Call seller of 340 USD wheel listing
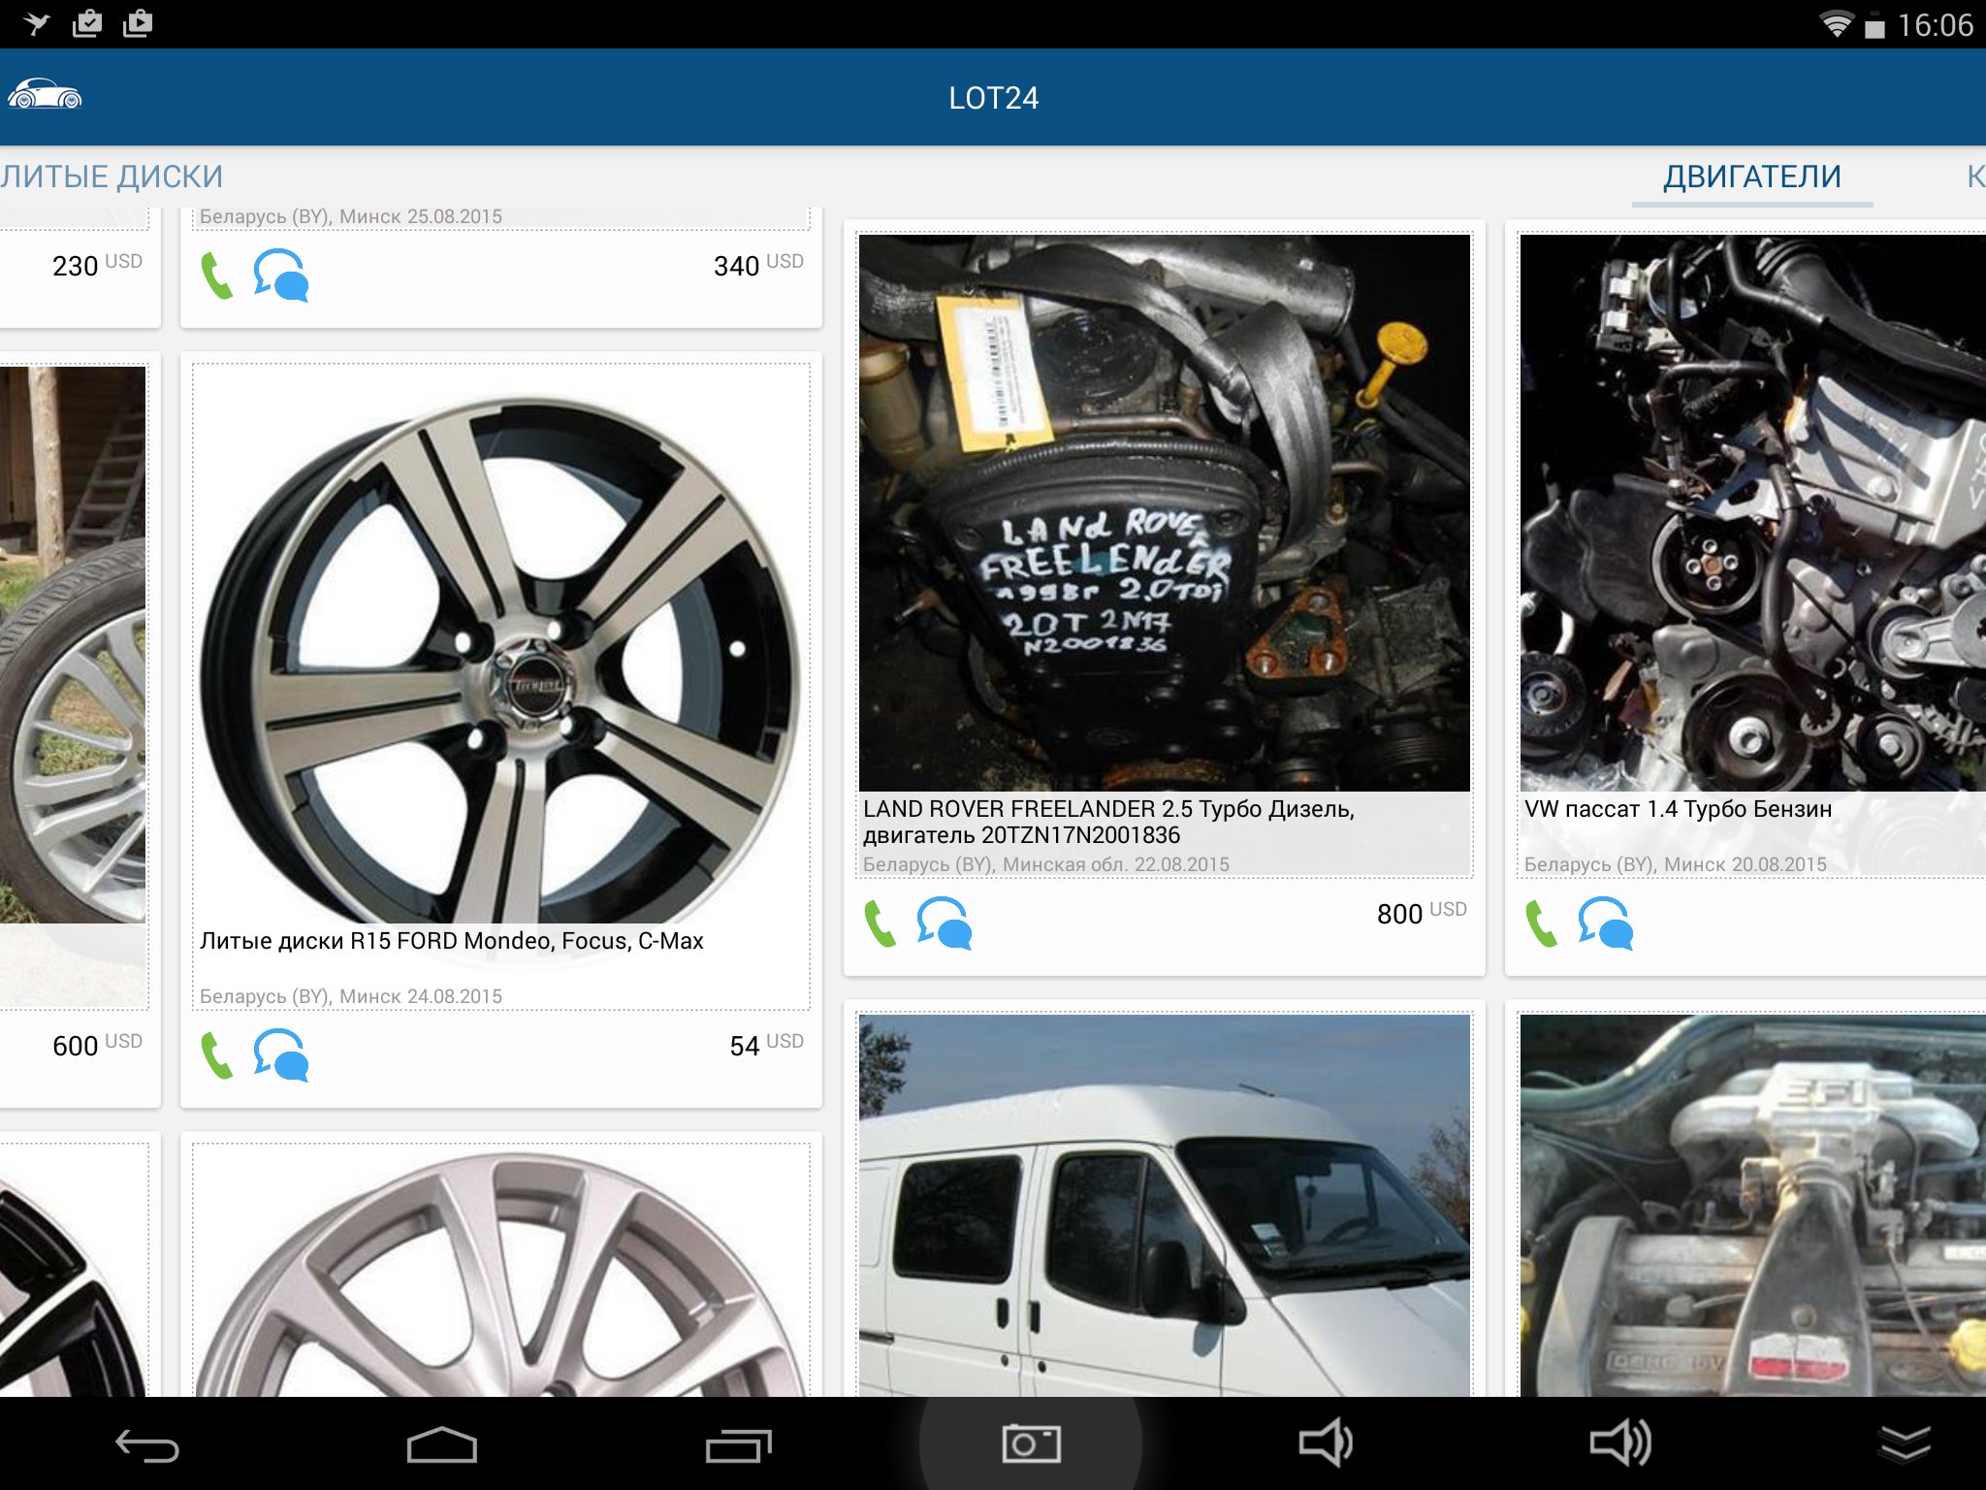 point(216,275)
